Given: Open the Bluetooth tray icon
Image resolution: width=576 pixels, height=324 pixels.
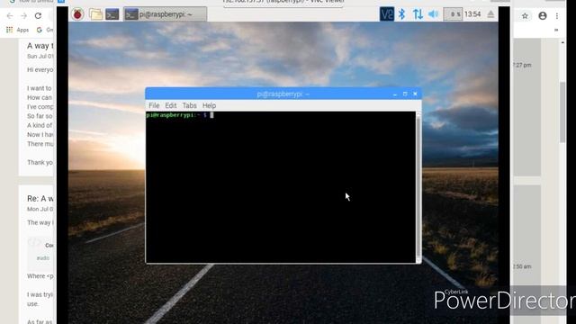Looking at the screenshot, I should 402,14.
